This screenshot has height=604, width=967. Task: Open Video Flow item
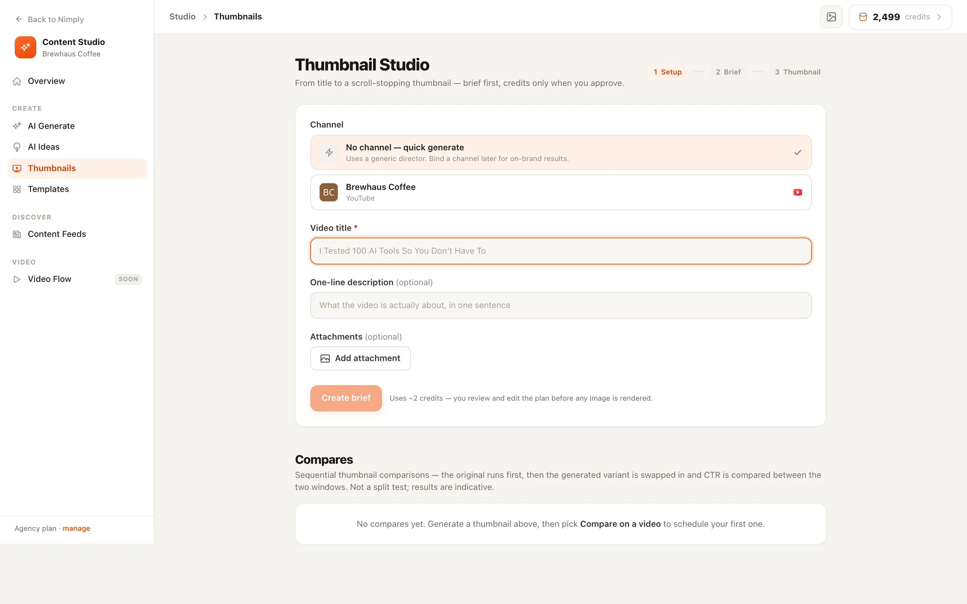tap(77, 279)
